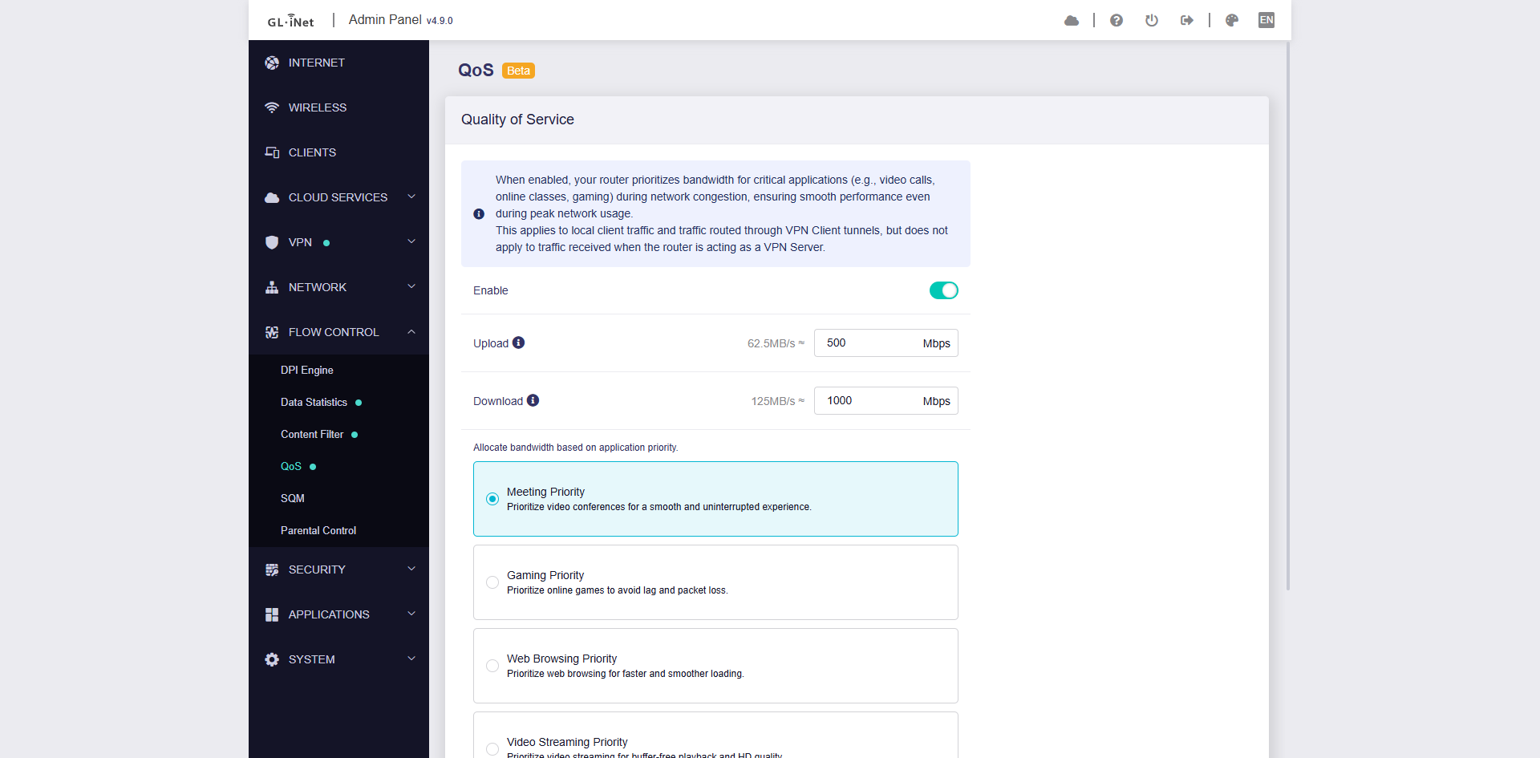This screenshot has width=1540, height=758.
Task: Open the theme palette icon
Action: tap(1232, 21)
